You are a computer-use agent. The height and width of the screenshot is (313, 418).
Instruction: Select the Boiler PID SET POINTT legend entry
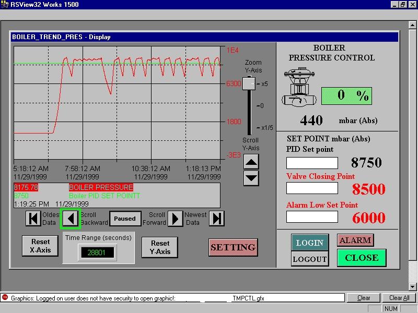104,196
